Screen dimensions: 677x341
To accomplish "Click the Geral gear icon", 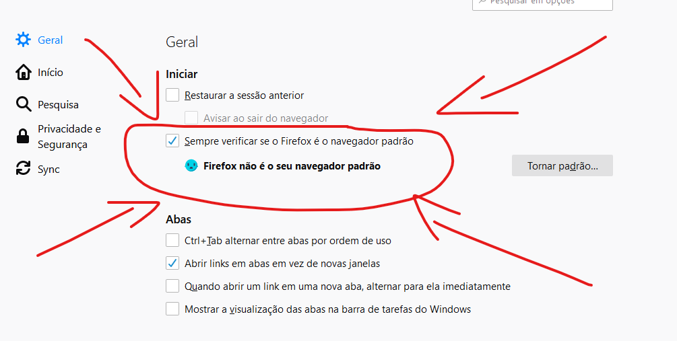I will click(23, 40).
